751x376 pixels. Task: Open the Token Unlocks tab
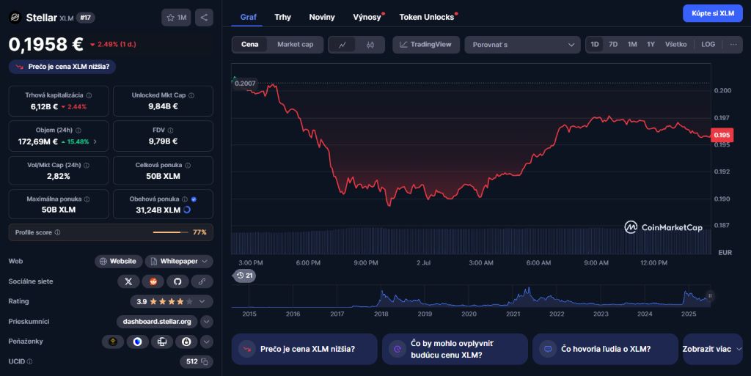pos(427,17)
